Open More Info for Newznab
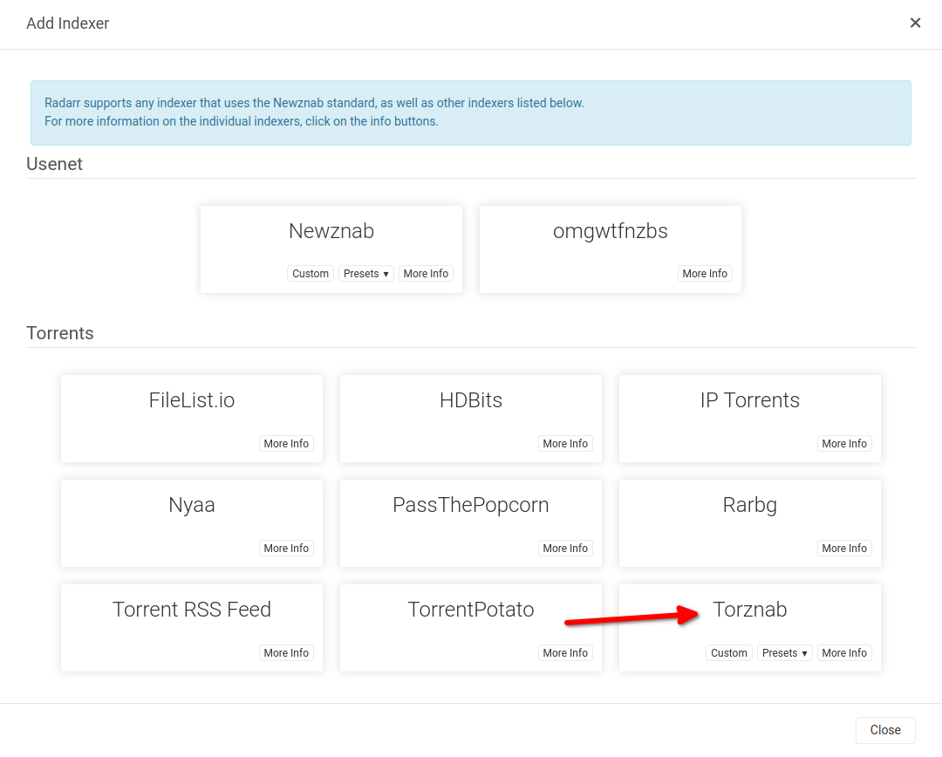 click(x=426, y=273)
